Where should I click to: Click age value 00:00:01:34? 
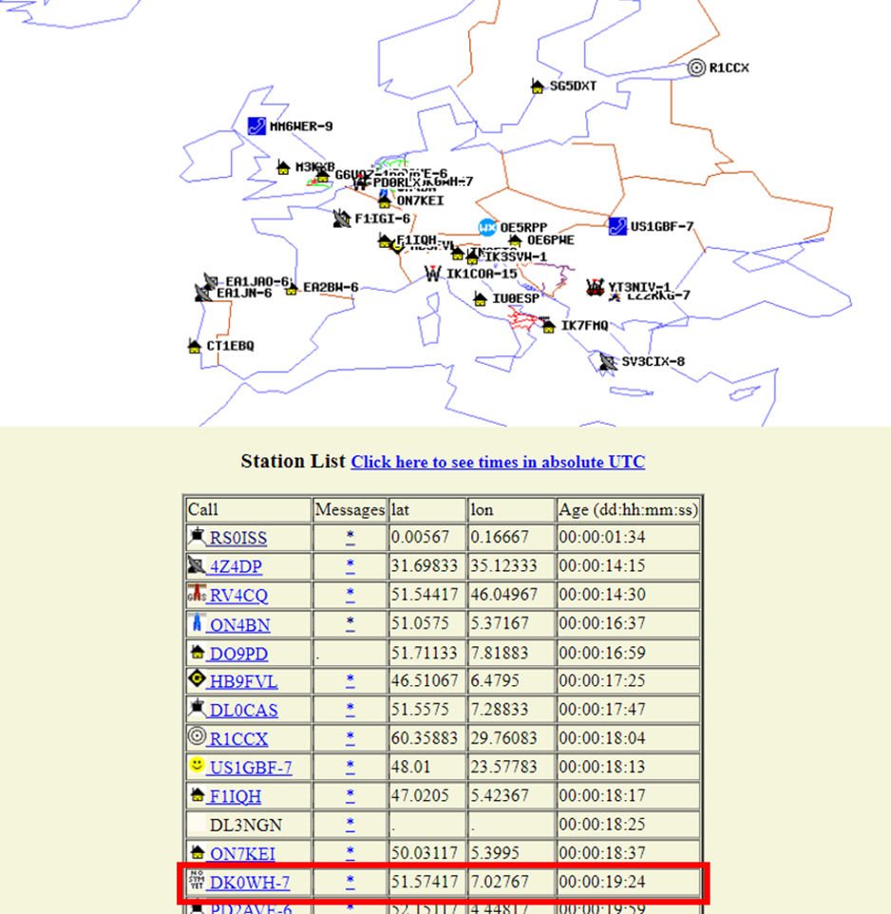click(x=602, y=537)
